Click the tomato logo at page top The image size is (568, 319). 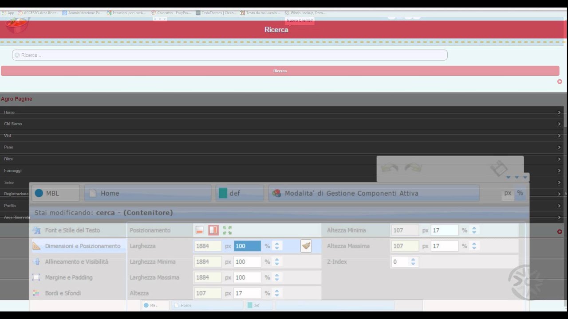[17, 25]
